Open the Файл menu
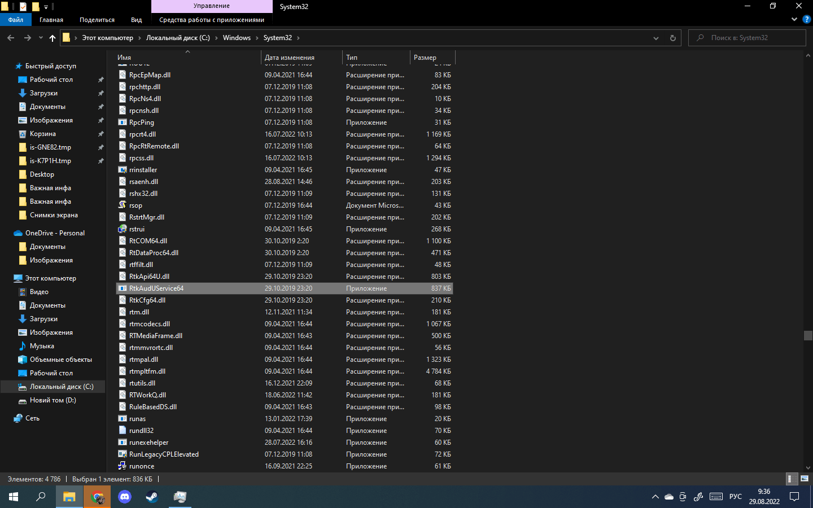The width and height of the screenshot is (813, 508). click(x=16, y=20)
